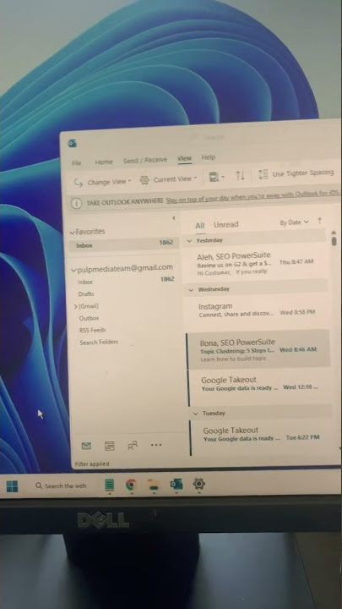342x609 pixels.
Task: Switch to the Home ribbon tab
Action: (x=104, y=162)
